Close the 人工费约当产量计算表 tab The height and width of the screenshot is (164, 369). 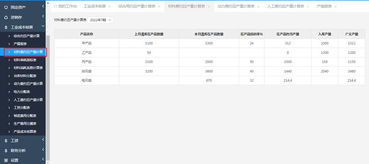pyautogui.click(x=308, y=7)
